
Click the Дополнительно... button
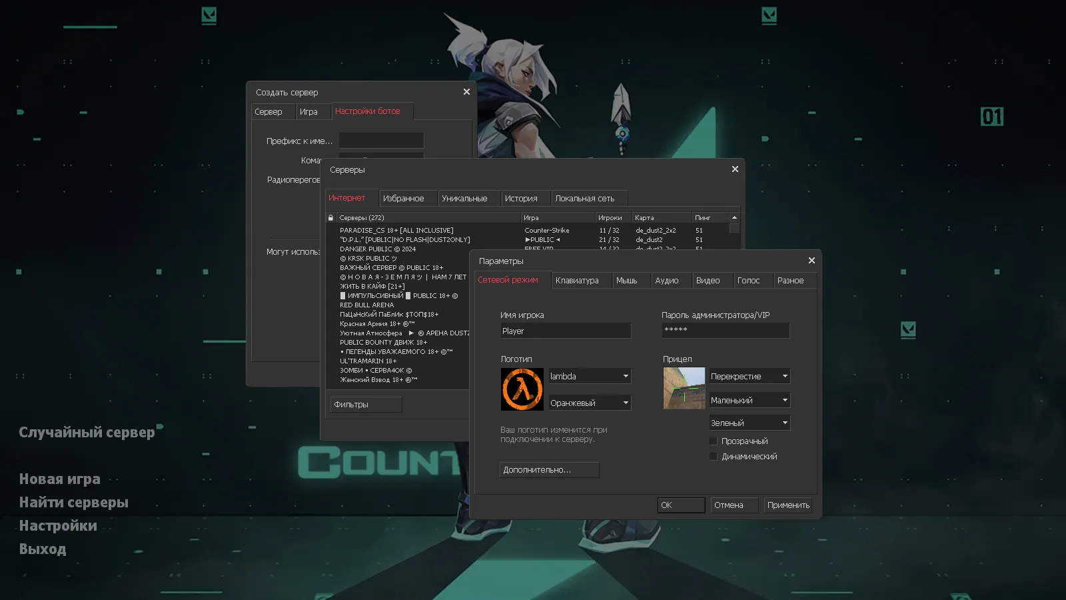click(548, 470)
